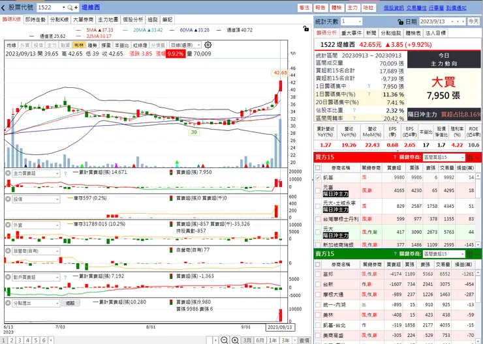The width and height of the screenshot is (483, 344).
Task: Open help icon for 主力買賣超 panel
Action: tap(65, 173)
